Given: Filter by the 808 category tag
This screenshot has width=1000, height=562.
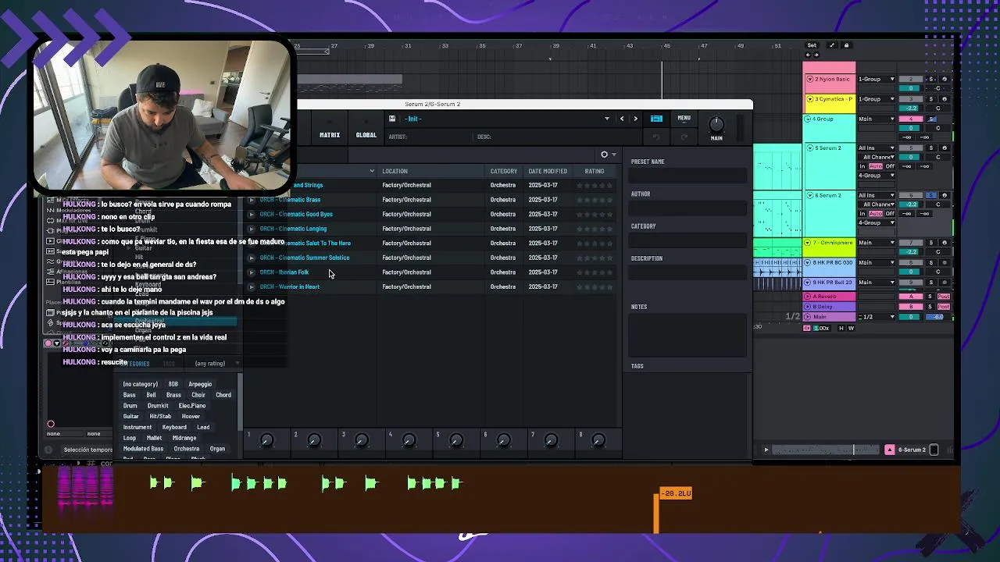Looking at the screenshot, I should click(173, 384).
